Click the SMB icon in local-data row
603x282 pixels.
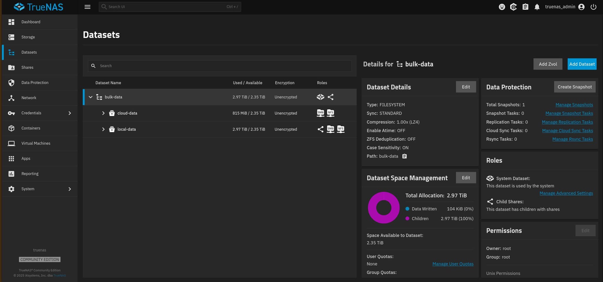pyautogui.click(x=330, y=129)
